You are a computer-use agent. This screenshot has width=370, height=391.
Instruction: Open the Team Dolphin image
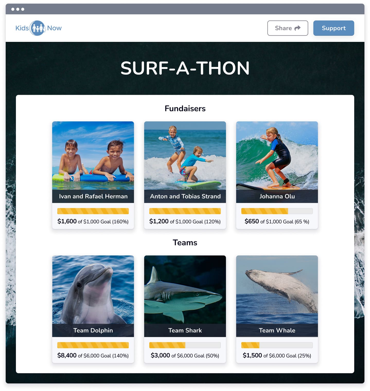93,290
